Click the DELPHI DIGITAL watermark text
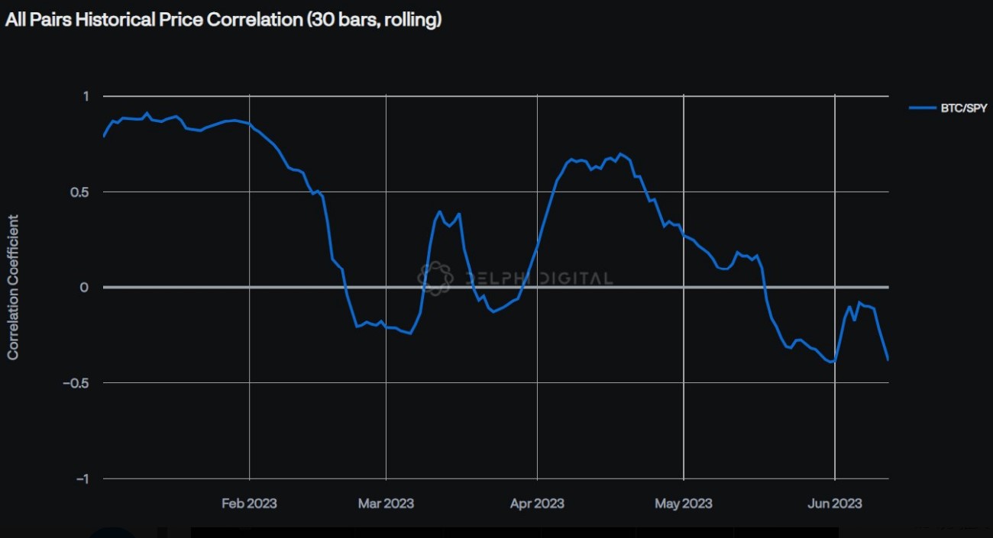The height and width of the screenshot is (538, 993). 539,279
